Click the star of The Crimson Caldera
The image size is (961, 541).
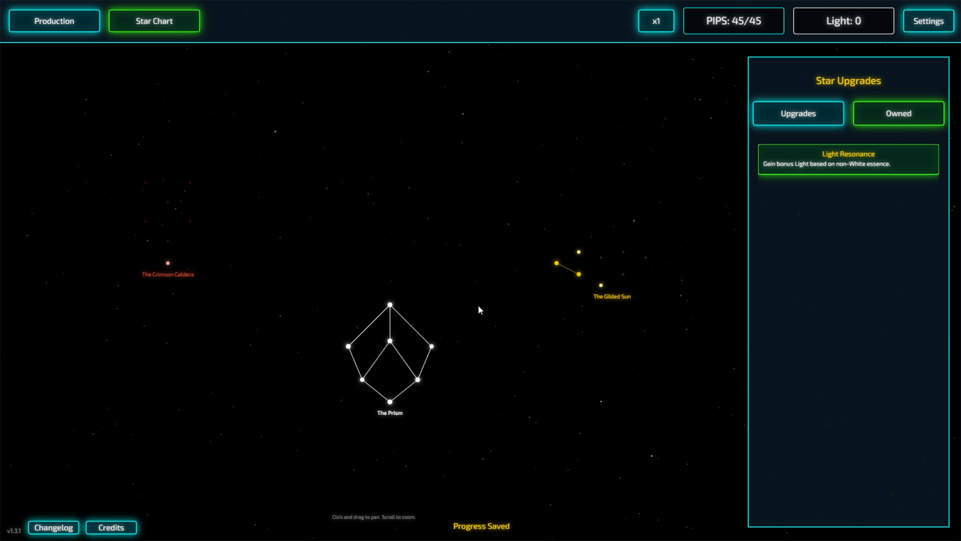[x=168, y=262]
